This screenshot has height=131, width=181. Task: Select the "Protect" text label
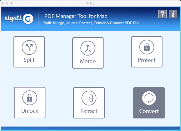coord(147,60)
